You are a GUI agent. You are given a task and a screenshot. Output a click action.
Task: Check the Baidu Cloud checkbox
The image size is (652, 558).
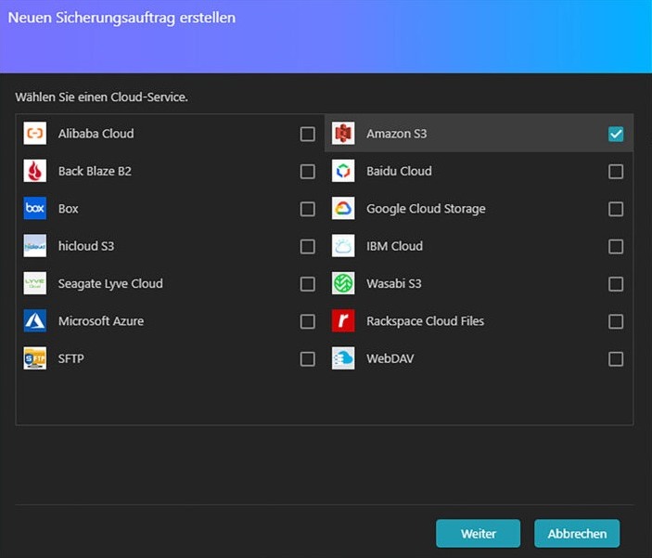[616, 172]
